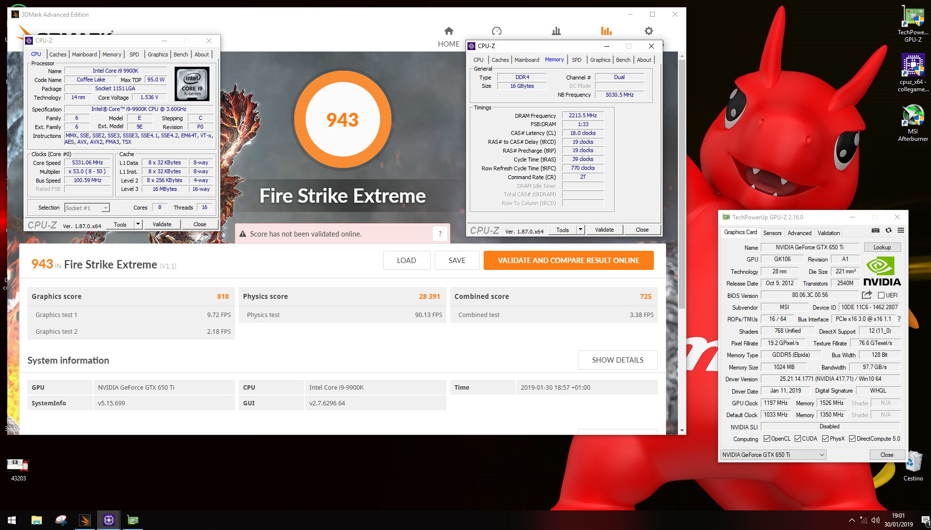Viewport: 931px width, 530px height.
Task: Click Graphics score value 818
Action: point(223,296)
